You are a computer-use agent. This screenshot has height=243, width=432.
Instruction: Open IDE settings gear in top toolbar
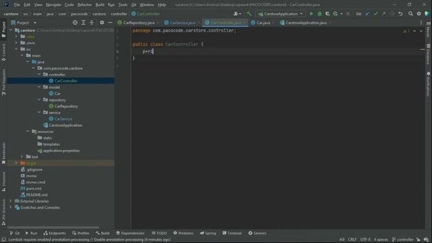(418, 13)
